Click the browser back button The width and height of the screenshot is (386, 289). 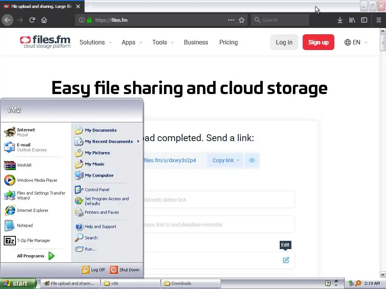8,20
